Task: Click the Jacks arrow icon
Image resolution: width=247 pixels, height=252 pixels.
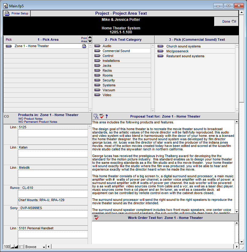Action: point(97,66)
